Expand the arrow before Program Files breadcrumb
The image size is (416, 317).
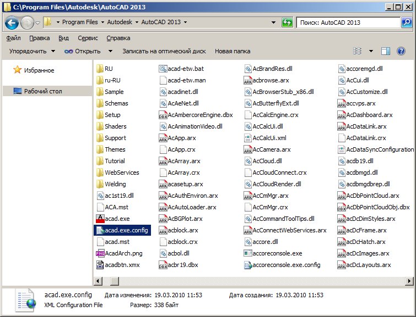click(58, 22)
